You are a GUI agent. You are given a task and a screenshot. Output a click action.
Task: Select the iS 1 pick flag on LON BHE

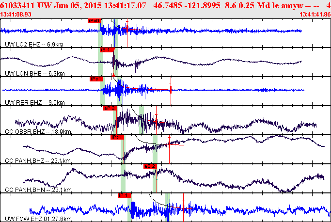click(x=107, y=50)
